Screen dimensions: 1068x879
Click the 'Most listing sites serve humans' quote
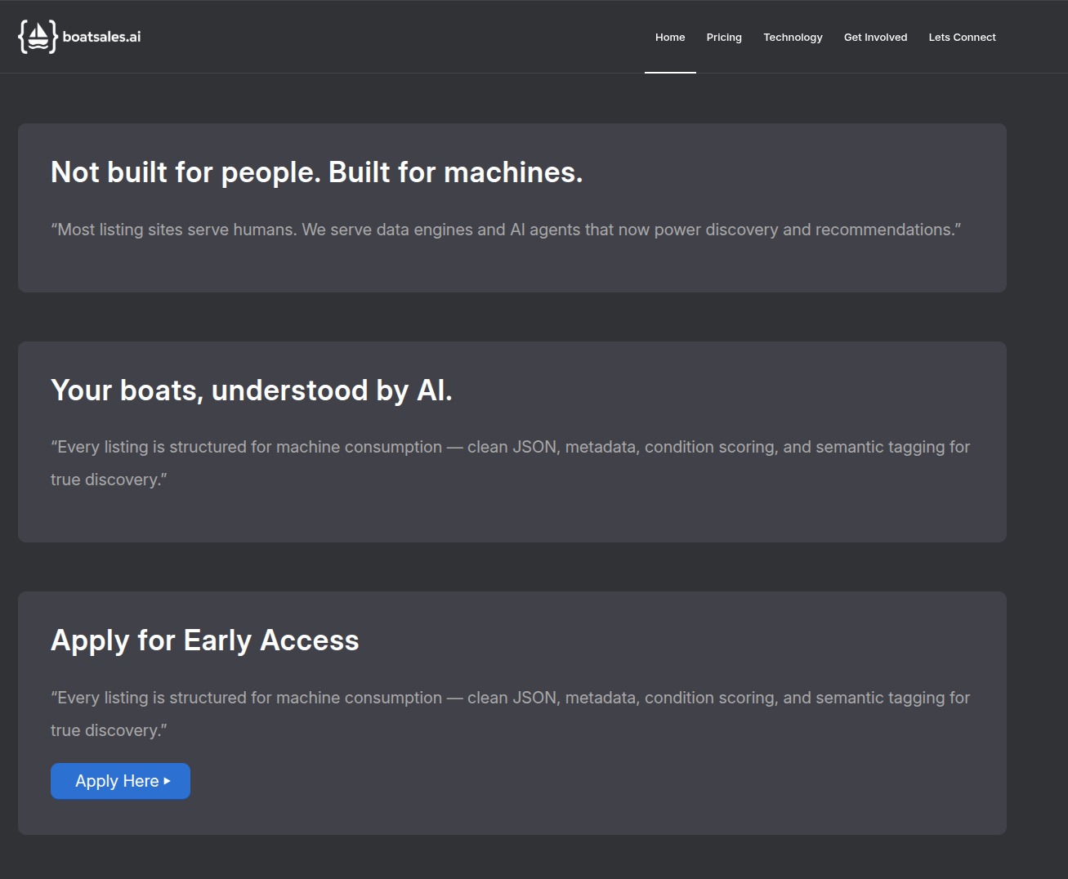(506, 230)
